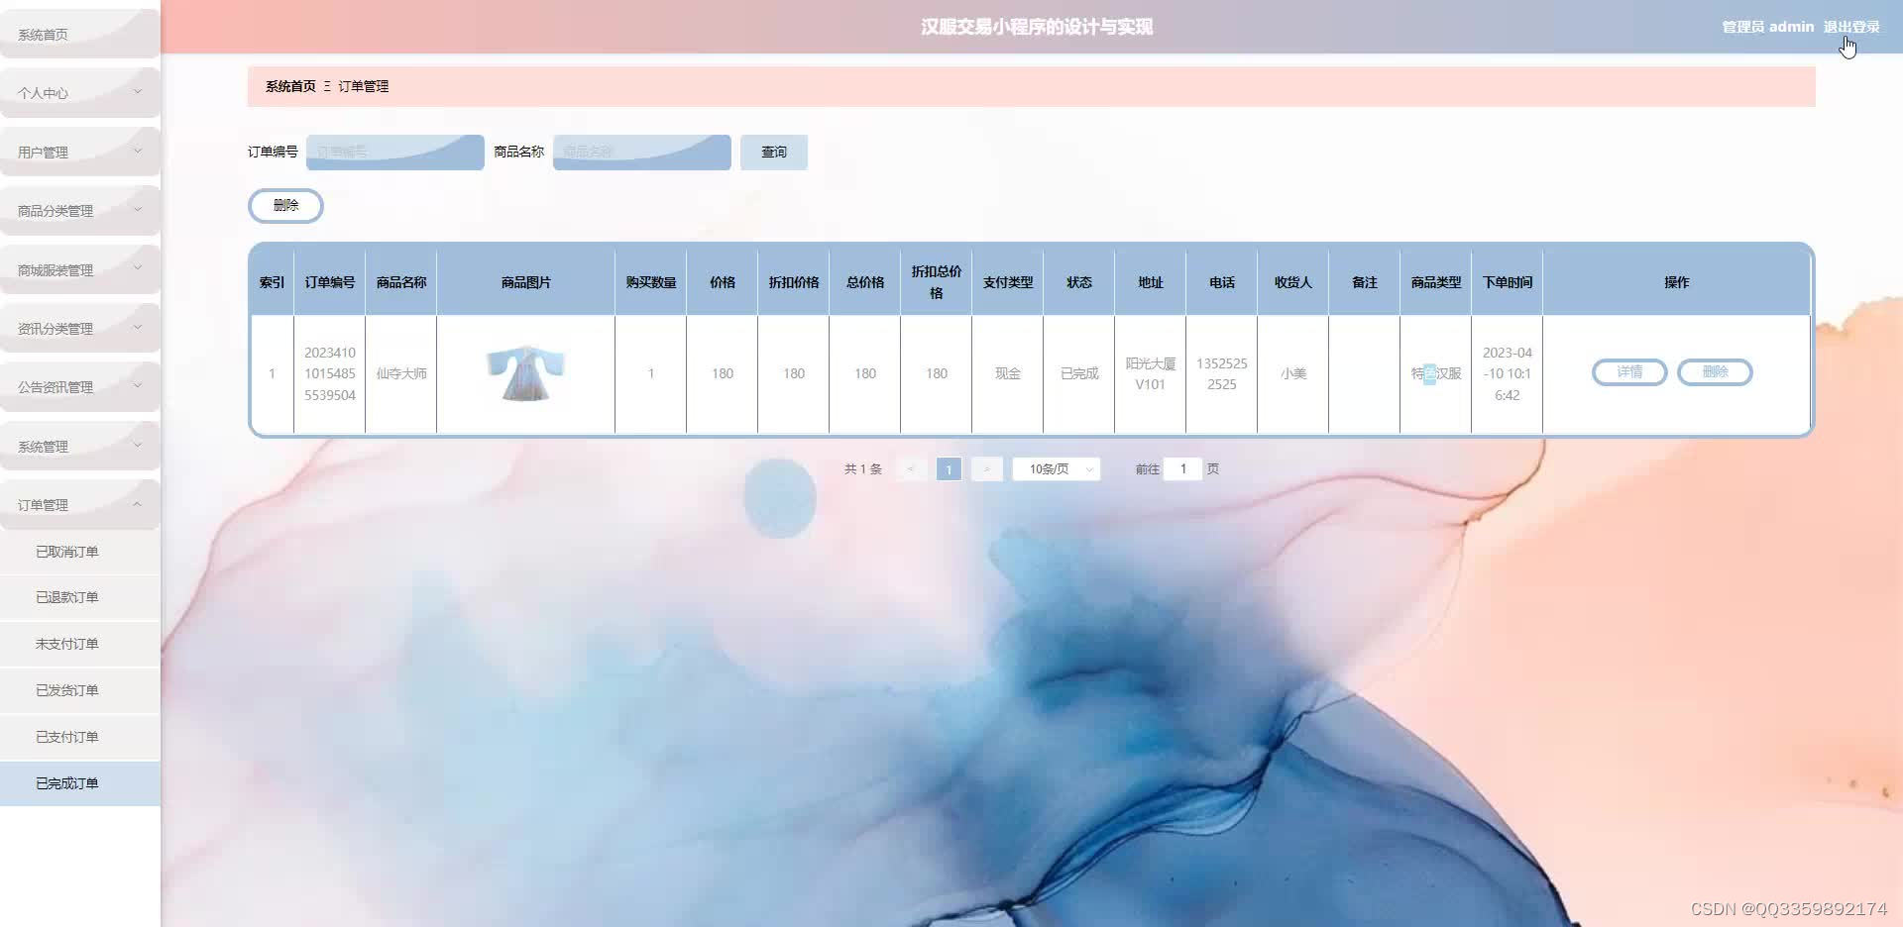Open the 已支付订单 submenu item

click(x=79, y=737)
